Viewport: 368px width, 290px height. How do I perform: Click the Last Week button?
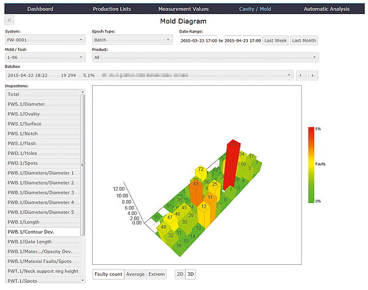click(275, 40)
